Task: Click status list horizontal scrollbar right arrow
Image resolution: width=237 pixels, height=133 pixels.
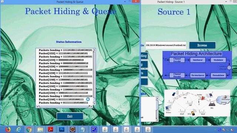Action: (91, 106)
